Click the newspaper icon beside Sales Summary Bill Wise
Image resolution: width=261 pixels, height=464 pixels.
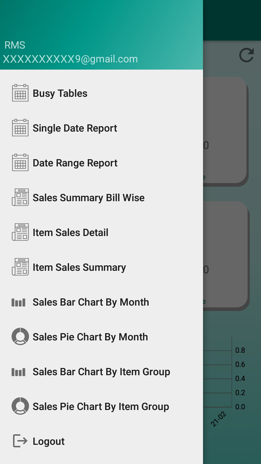[x=20, y=198]
